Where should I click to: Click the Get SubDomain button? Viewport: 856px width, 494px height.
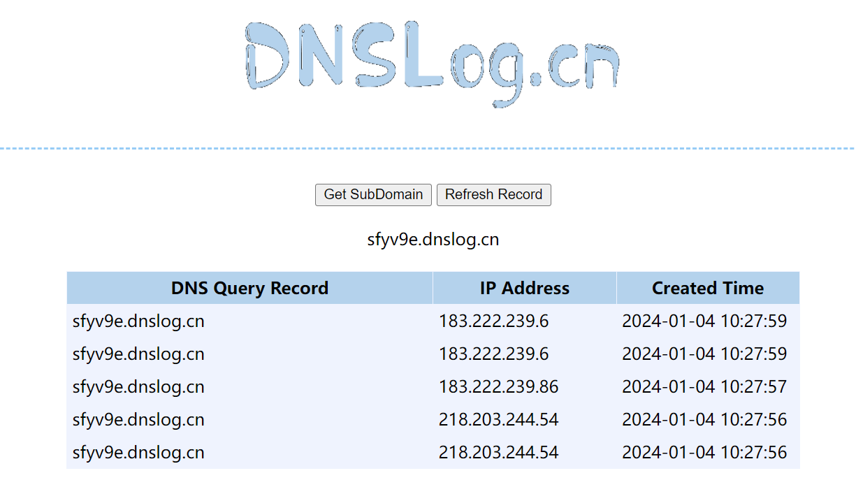coord(373,195)
